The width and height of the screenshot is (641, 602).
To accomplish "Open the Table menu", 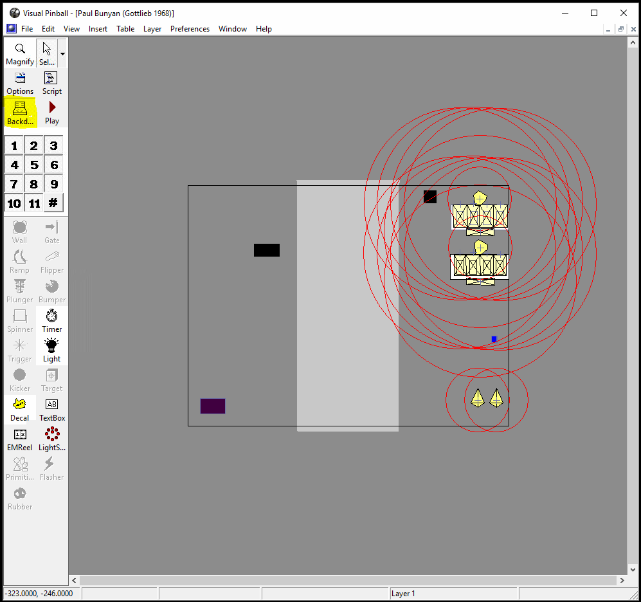I will pos(125,29).
